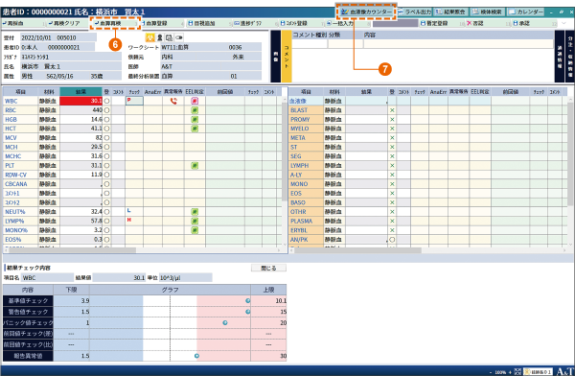
Task: Click the zoom in plus on status bar
Action: 510,372
